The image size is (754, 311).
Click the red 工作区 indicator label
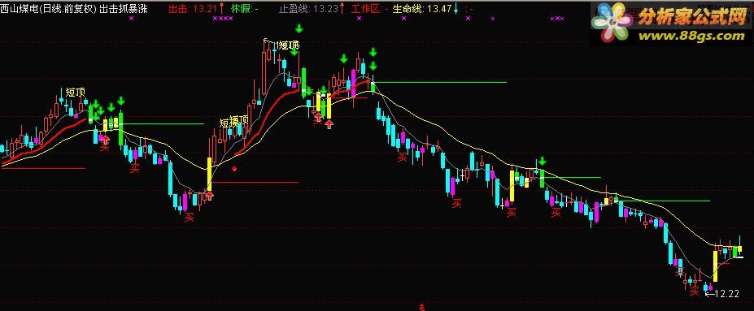point(369,8)
